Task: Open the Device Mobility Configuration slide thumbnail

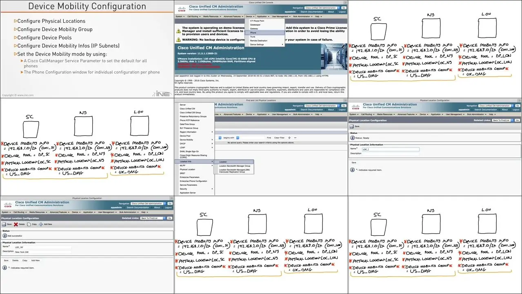Action: coord(87,49)
